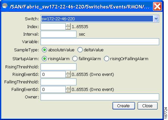The height and width of the screenshot is (120, 168).
Task: Click inside the Index input field
Action: [53, 26]
